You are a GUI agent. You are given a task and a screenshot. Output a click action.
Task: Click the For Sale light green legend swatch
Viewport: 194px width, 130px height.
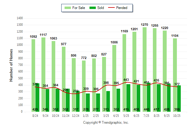(x=68, y=8)
